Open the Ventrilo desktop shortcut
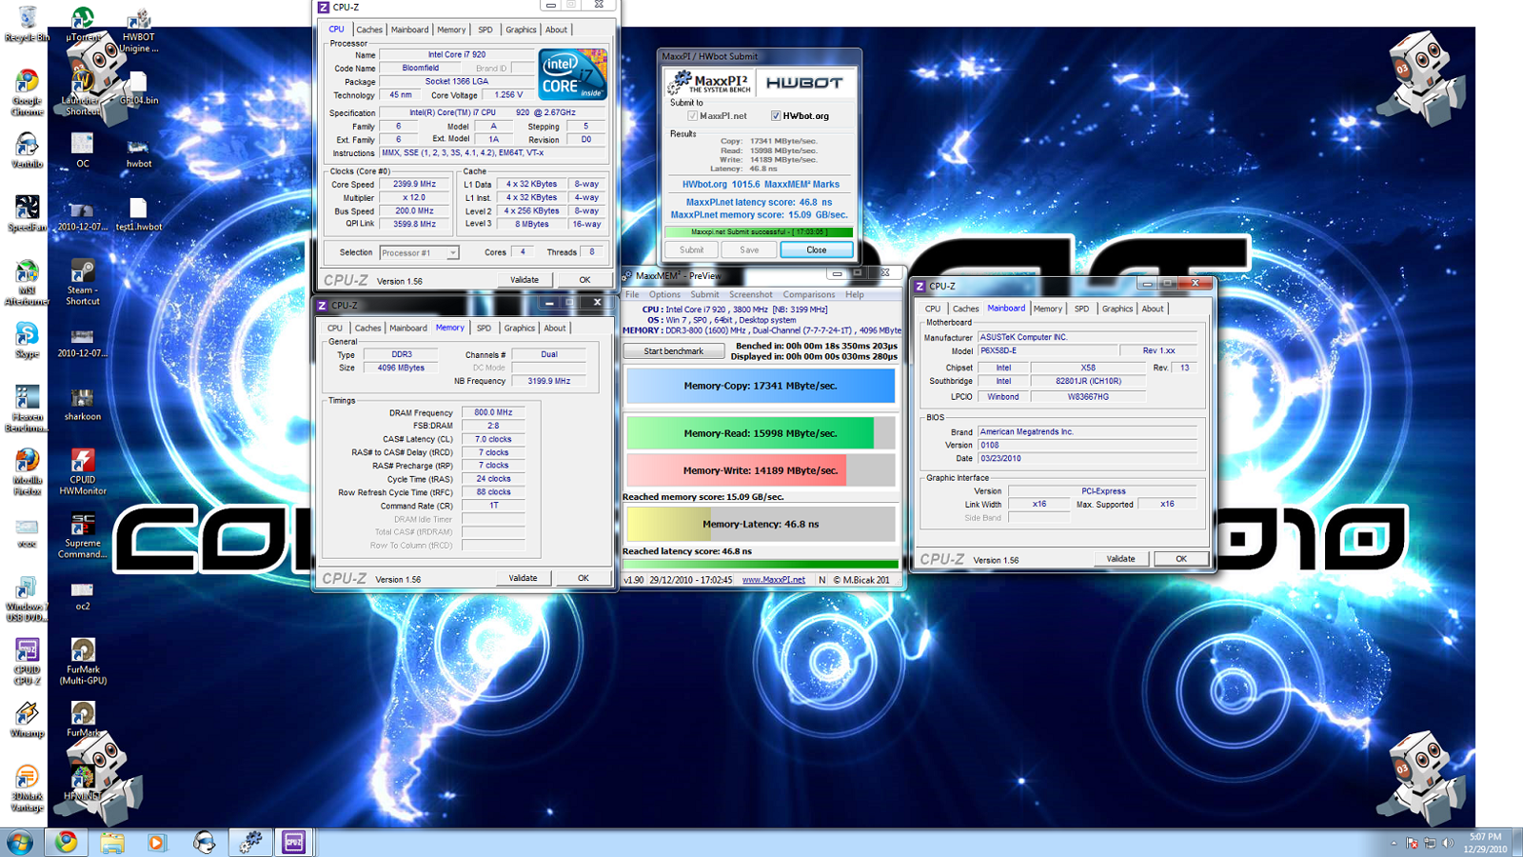The width and height of the screenshot is (1523, 857). coord(27,149)
